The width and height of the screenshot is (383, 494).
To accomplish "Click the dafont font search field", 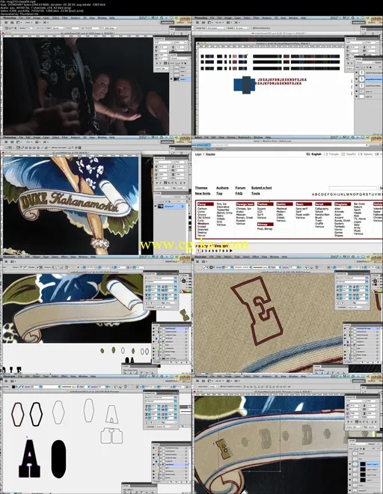I will (x=353, y=188).
